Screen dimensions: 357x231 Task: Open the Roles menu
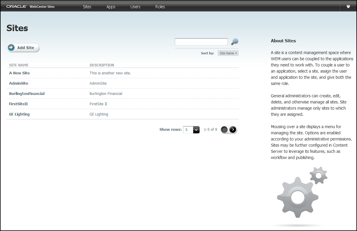160,7
